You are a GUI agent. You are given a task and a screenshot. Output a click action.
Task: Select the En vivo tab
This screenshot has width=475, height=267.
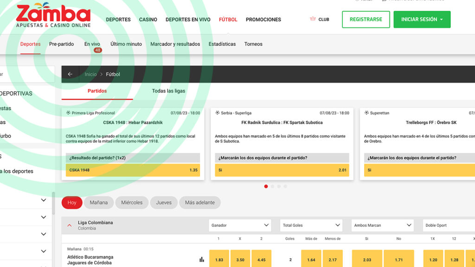click(92, 44)
